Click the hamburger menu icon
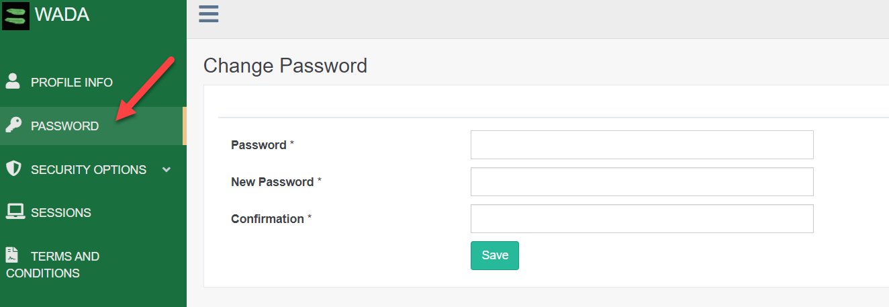 coord(209,14)
